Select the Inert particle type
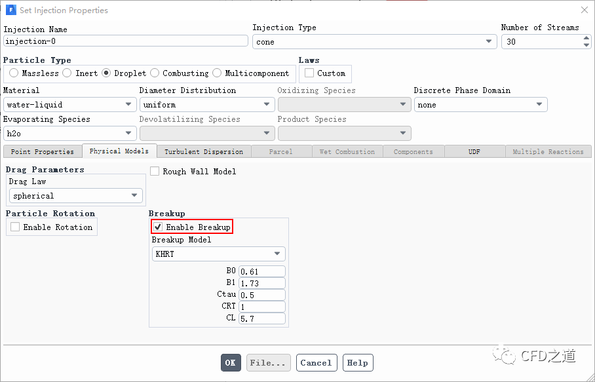 point(67,73)
